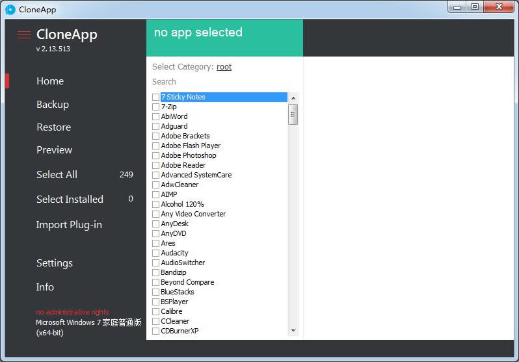Viewport: 519px width, 362px height.
Task: Open the Settings menu item
Action: (54, 263)
